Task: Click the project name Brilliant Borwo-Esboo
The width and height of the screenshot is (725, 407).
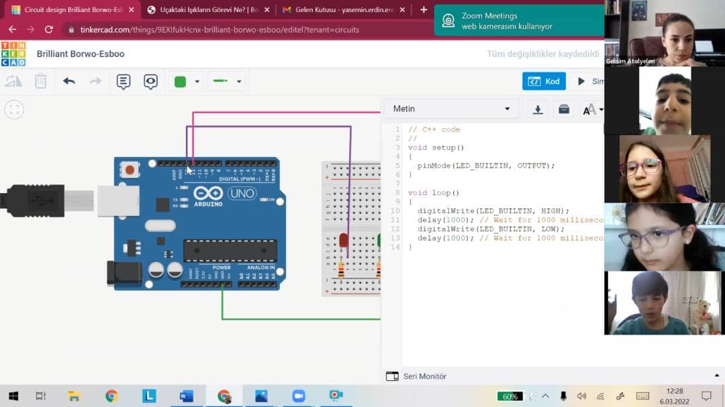Action: (81, 54)
